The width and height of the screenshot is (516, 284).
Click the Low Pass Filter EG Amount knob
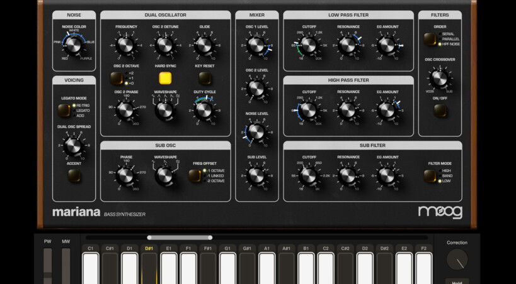387,45
